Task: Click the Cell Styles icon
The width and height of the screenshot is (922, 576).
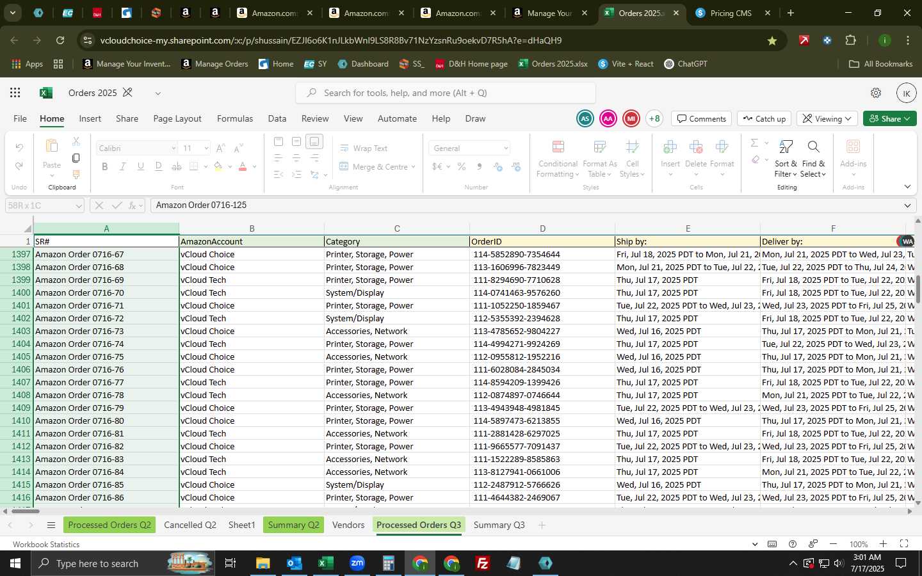Action: pos(632,147)
